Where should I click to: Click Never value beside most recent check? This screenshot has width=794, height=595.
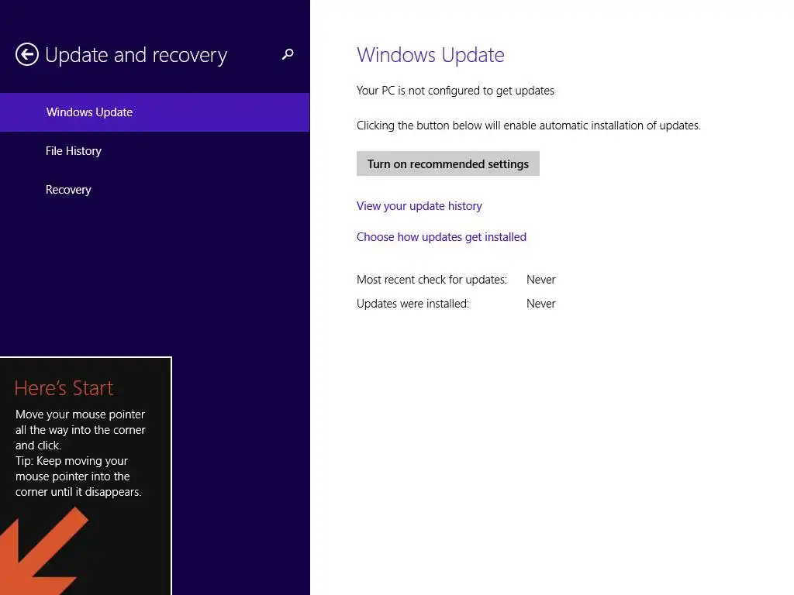tap(540, 279)
